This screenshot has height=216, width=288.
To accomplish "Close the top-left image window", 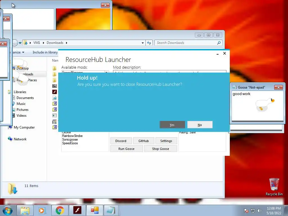I will pyautogui.click(x=105, y=5).
